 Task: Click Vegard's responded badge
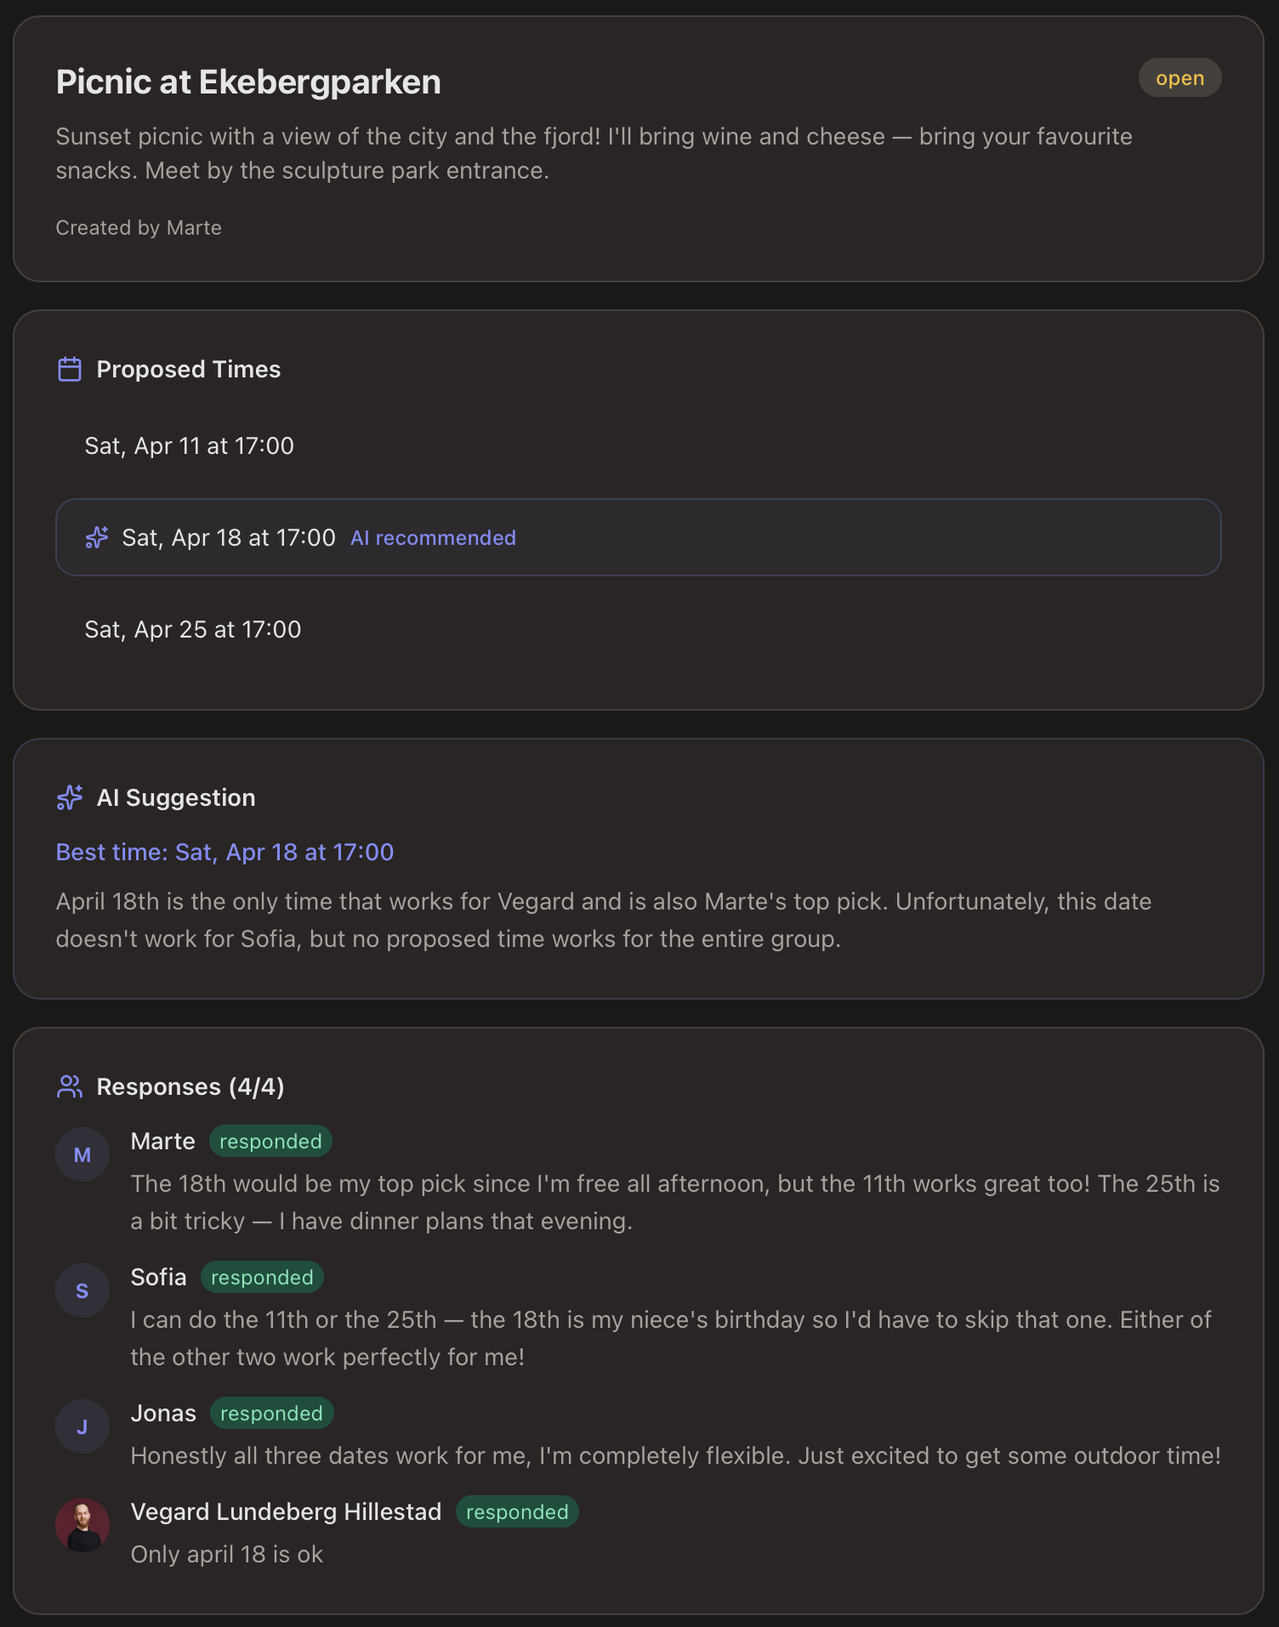click(x=517, y=1512)
